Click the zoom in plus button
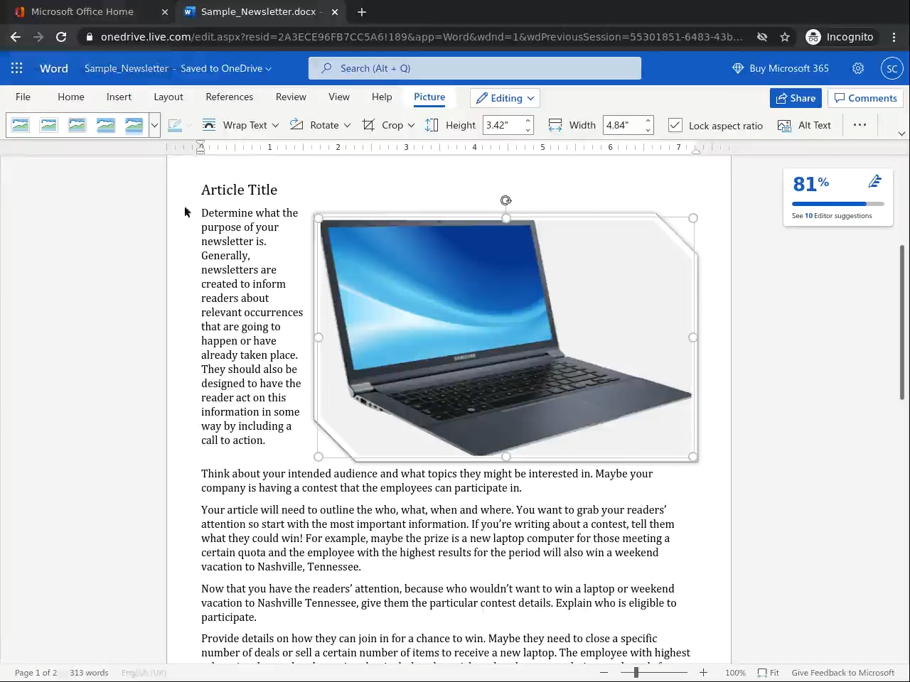This screenshot has height=682, width=910. tap(703, 673)
